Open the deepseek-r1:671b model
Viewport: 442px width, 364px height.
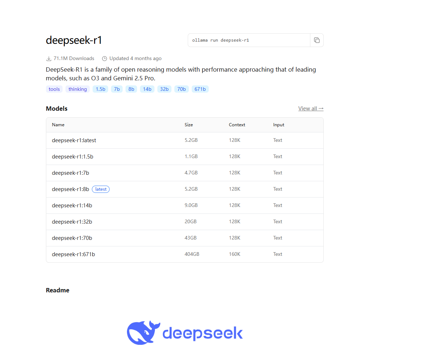[73, 254]
